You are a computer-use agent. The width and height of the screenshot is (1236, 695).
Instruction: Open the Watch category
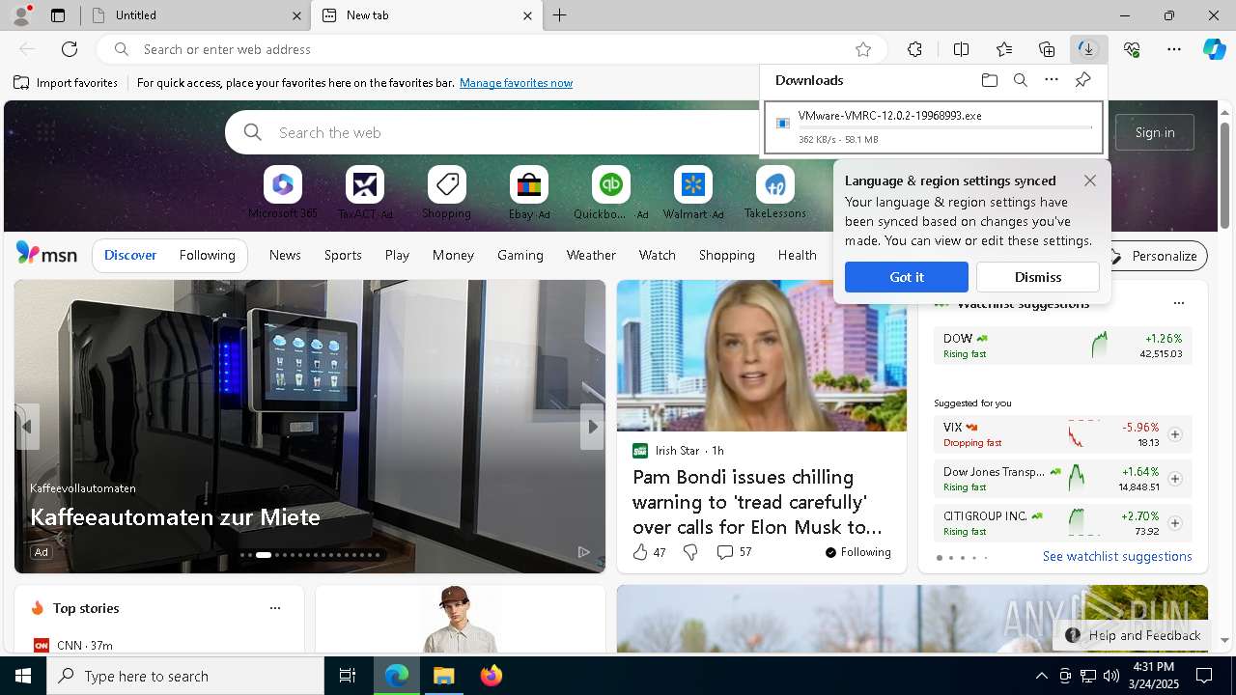(x=658, y=255)
